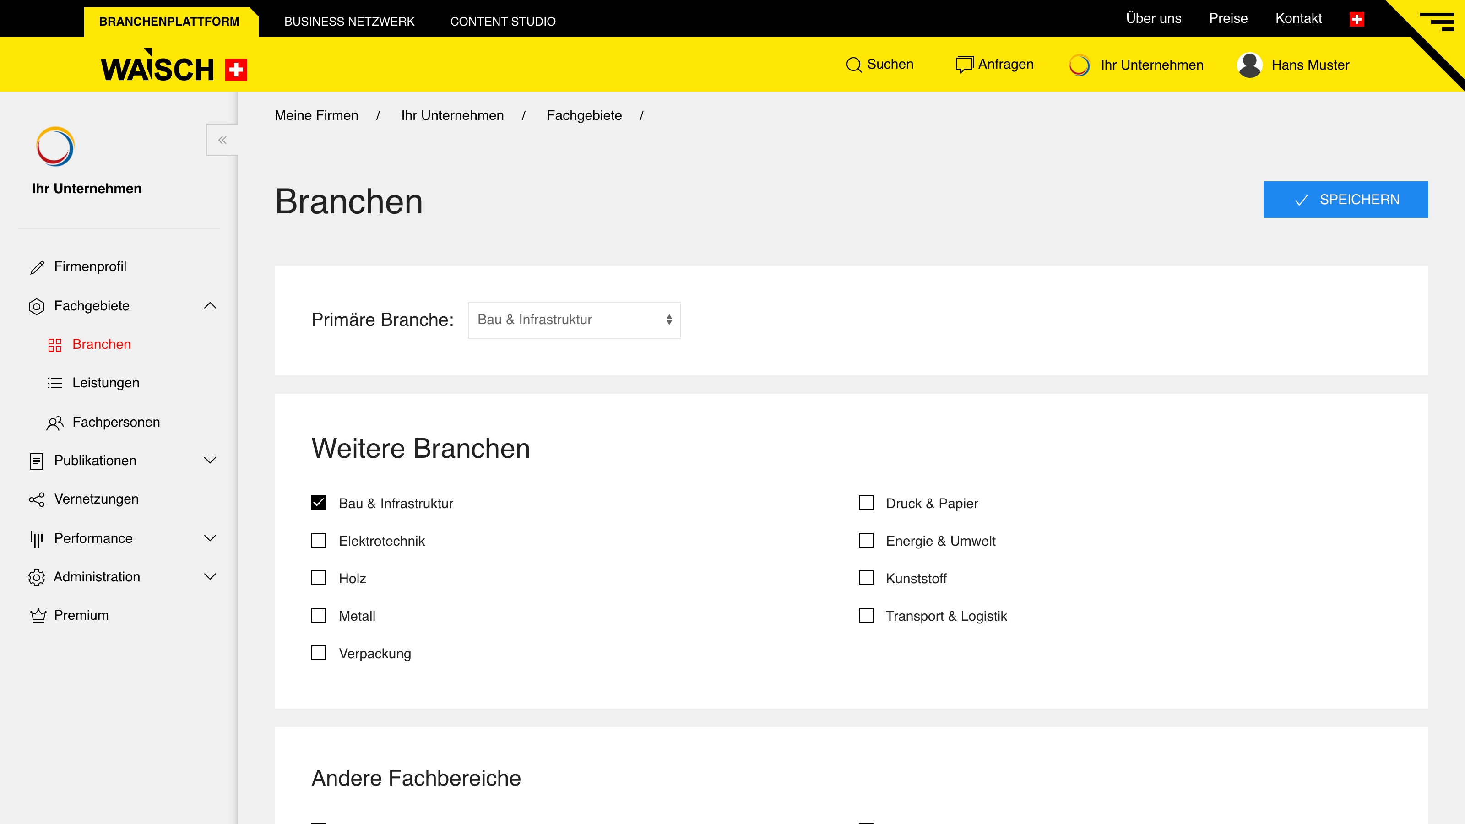Click the Fachpersonen people icon

tap(54, 423)
